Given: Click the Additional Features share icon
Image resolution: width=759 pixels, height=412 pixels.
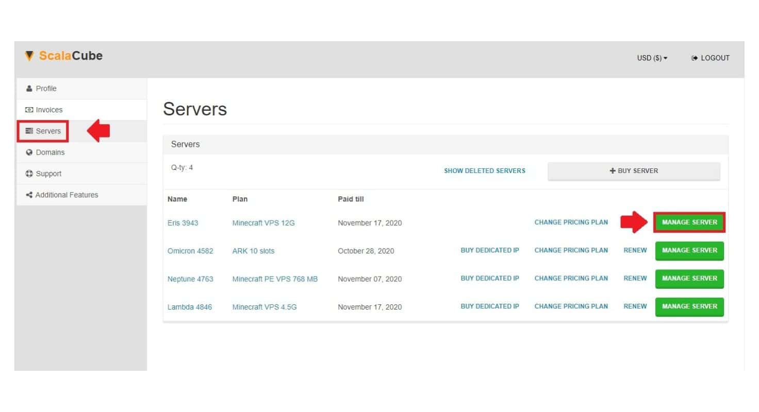Looking at the screenshot, I should coord(29,195).
